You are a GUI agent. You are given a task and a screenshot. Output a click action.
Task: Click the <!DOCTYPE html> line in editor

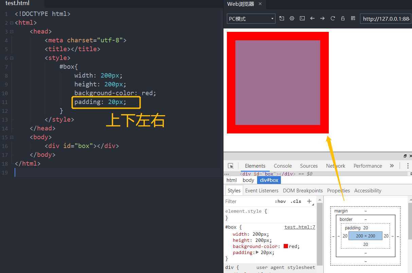43,14
